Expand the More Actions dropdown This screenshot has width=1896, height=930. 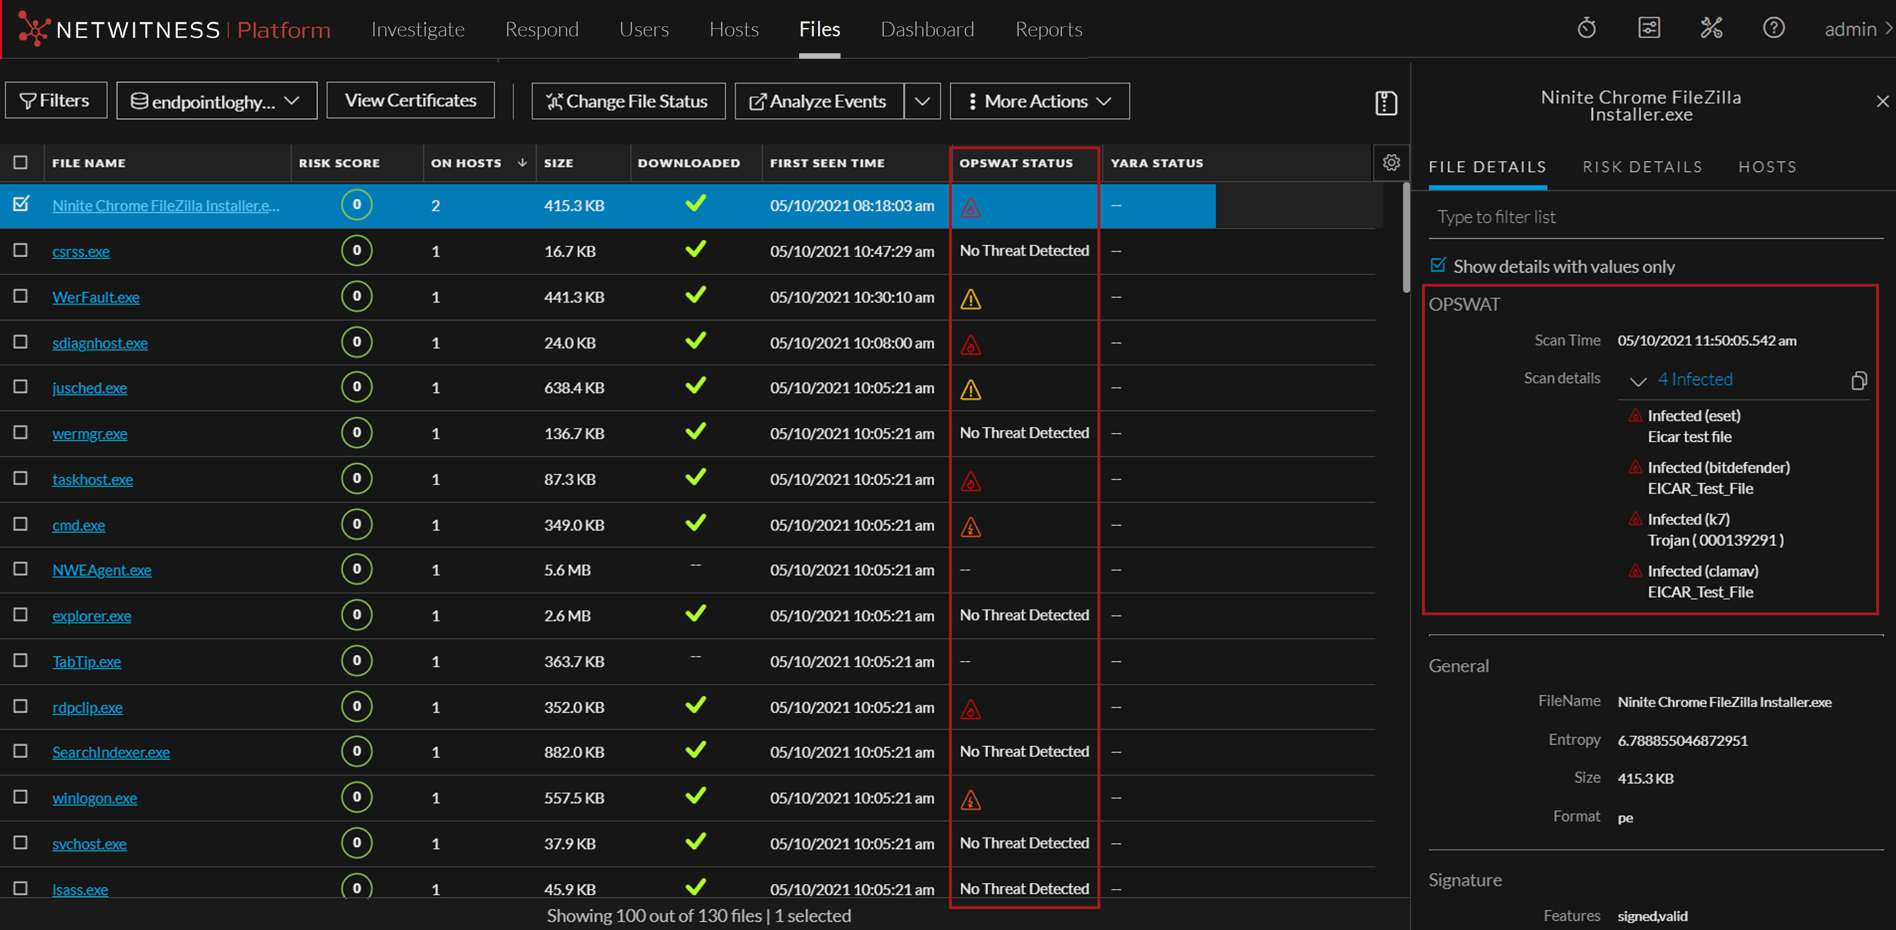click(x=1039, y=102)
